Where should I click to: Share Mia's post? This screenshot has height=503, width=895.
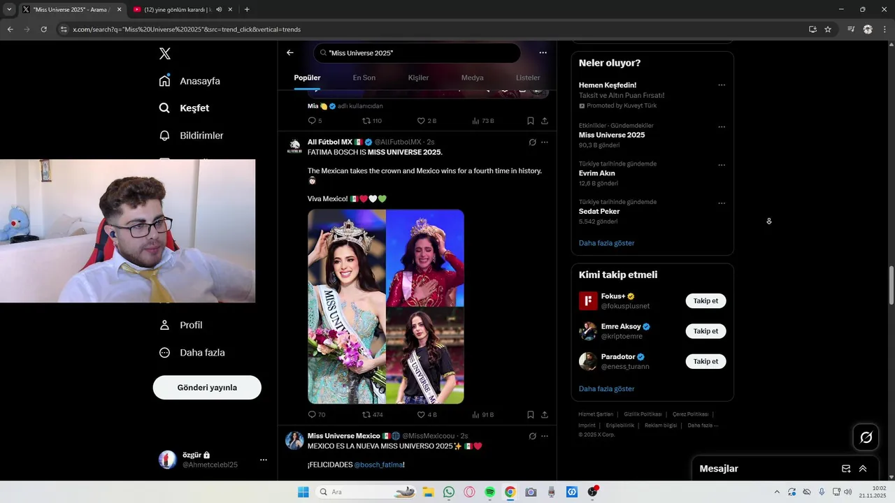tap(544, 121)
